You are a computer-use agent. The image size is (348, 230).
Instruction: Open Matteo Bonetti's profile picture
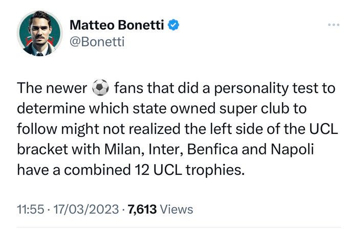(x=40, y=33)
